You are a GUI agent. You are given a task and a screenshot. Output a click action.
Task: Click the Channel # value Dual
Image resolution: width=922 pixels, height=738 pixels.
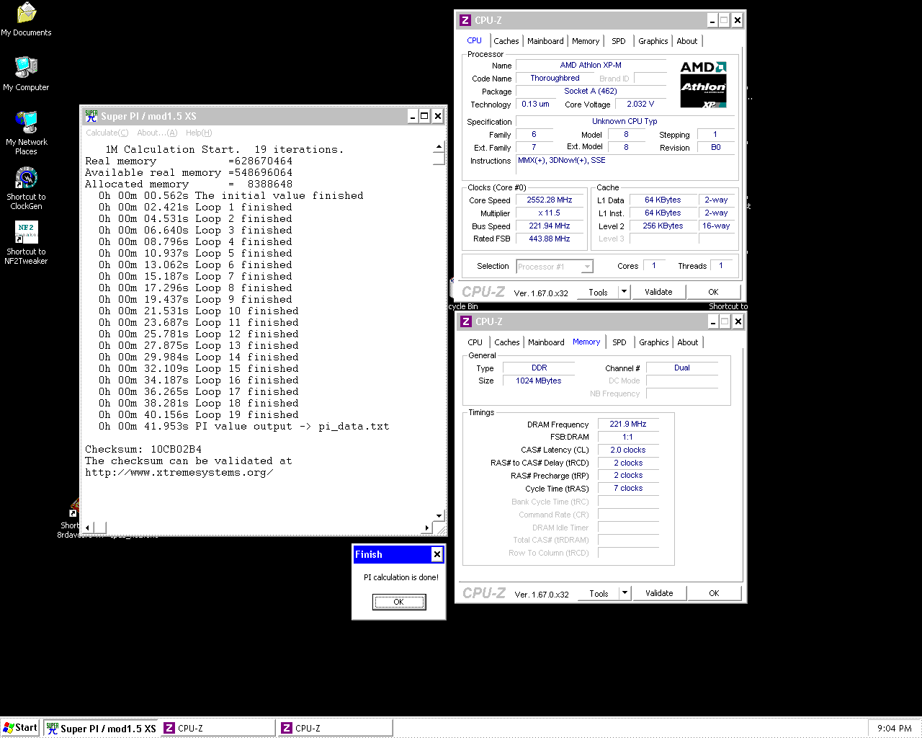pyautogui.click(x=682, y=368)
